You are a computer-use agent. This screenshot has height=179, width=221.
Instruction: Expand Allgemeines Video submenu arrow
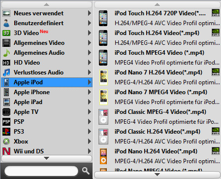coord(90,43)
